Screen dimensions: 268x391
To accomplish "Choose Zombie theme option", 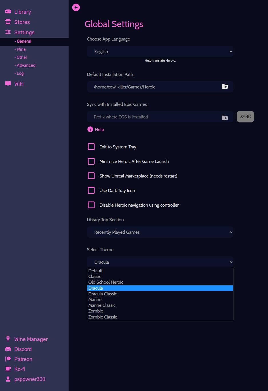I will (x=160, y=311).
